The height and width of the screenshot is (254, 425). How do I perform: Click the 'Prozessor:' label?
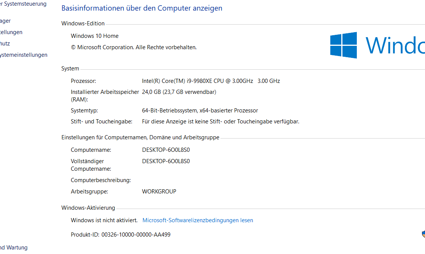pos(83,81)
